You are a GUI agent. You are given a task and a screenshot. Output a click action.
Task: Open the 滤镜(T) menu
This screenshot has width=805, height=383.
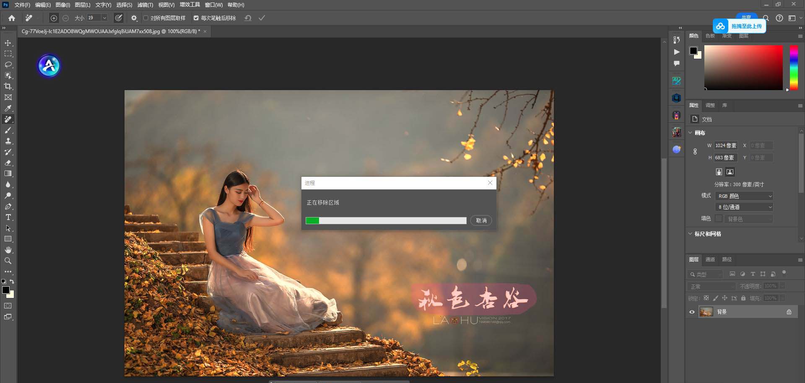(145, 5)
